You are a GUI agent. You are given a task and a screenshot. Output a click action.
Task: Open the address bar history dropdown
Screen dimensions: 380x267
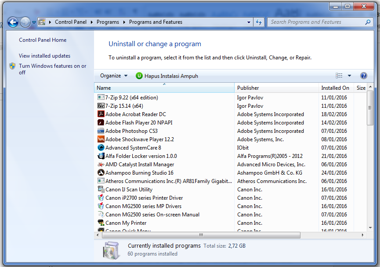point(248,22)
